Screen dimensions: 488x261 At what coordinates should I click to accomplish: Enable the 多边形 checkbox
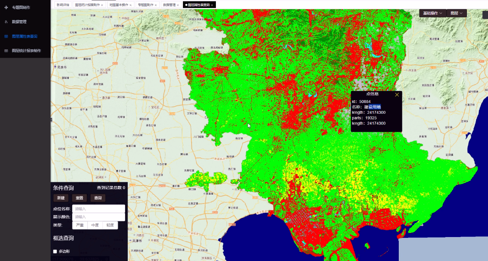click(55, 251)
